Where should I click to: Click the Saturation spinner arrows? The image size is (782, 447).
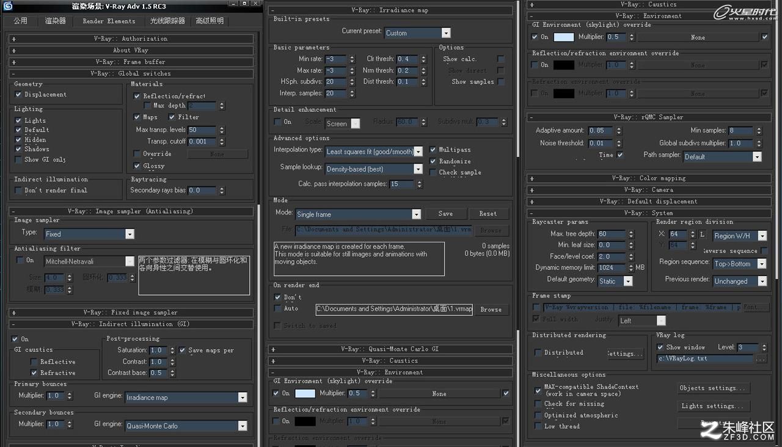point(172,351)
